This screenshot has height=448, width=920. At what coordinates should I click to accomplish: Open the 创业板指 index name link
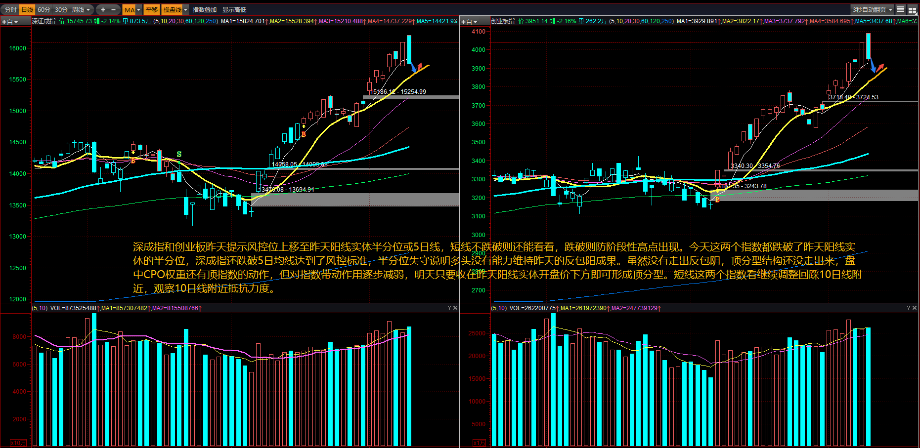[503, 21]
